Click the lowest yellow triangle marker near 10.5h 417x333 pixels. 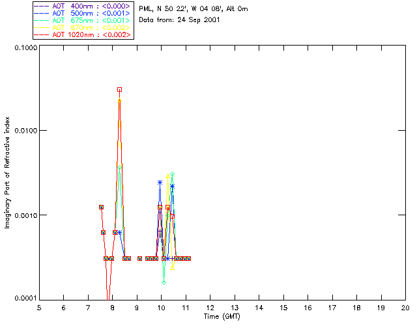172,268
